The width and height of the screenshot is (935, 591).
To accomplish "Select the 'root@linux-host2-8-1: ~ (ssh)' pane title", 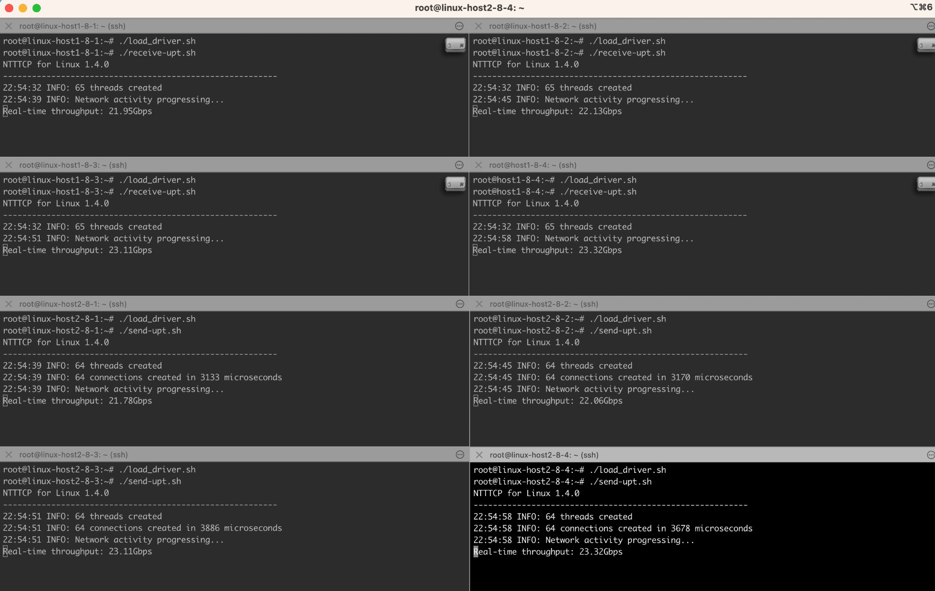I will coord(73,304).
